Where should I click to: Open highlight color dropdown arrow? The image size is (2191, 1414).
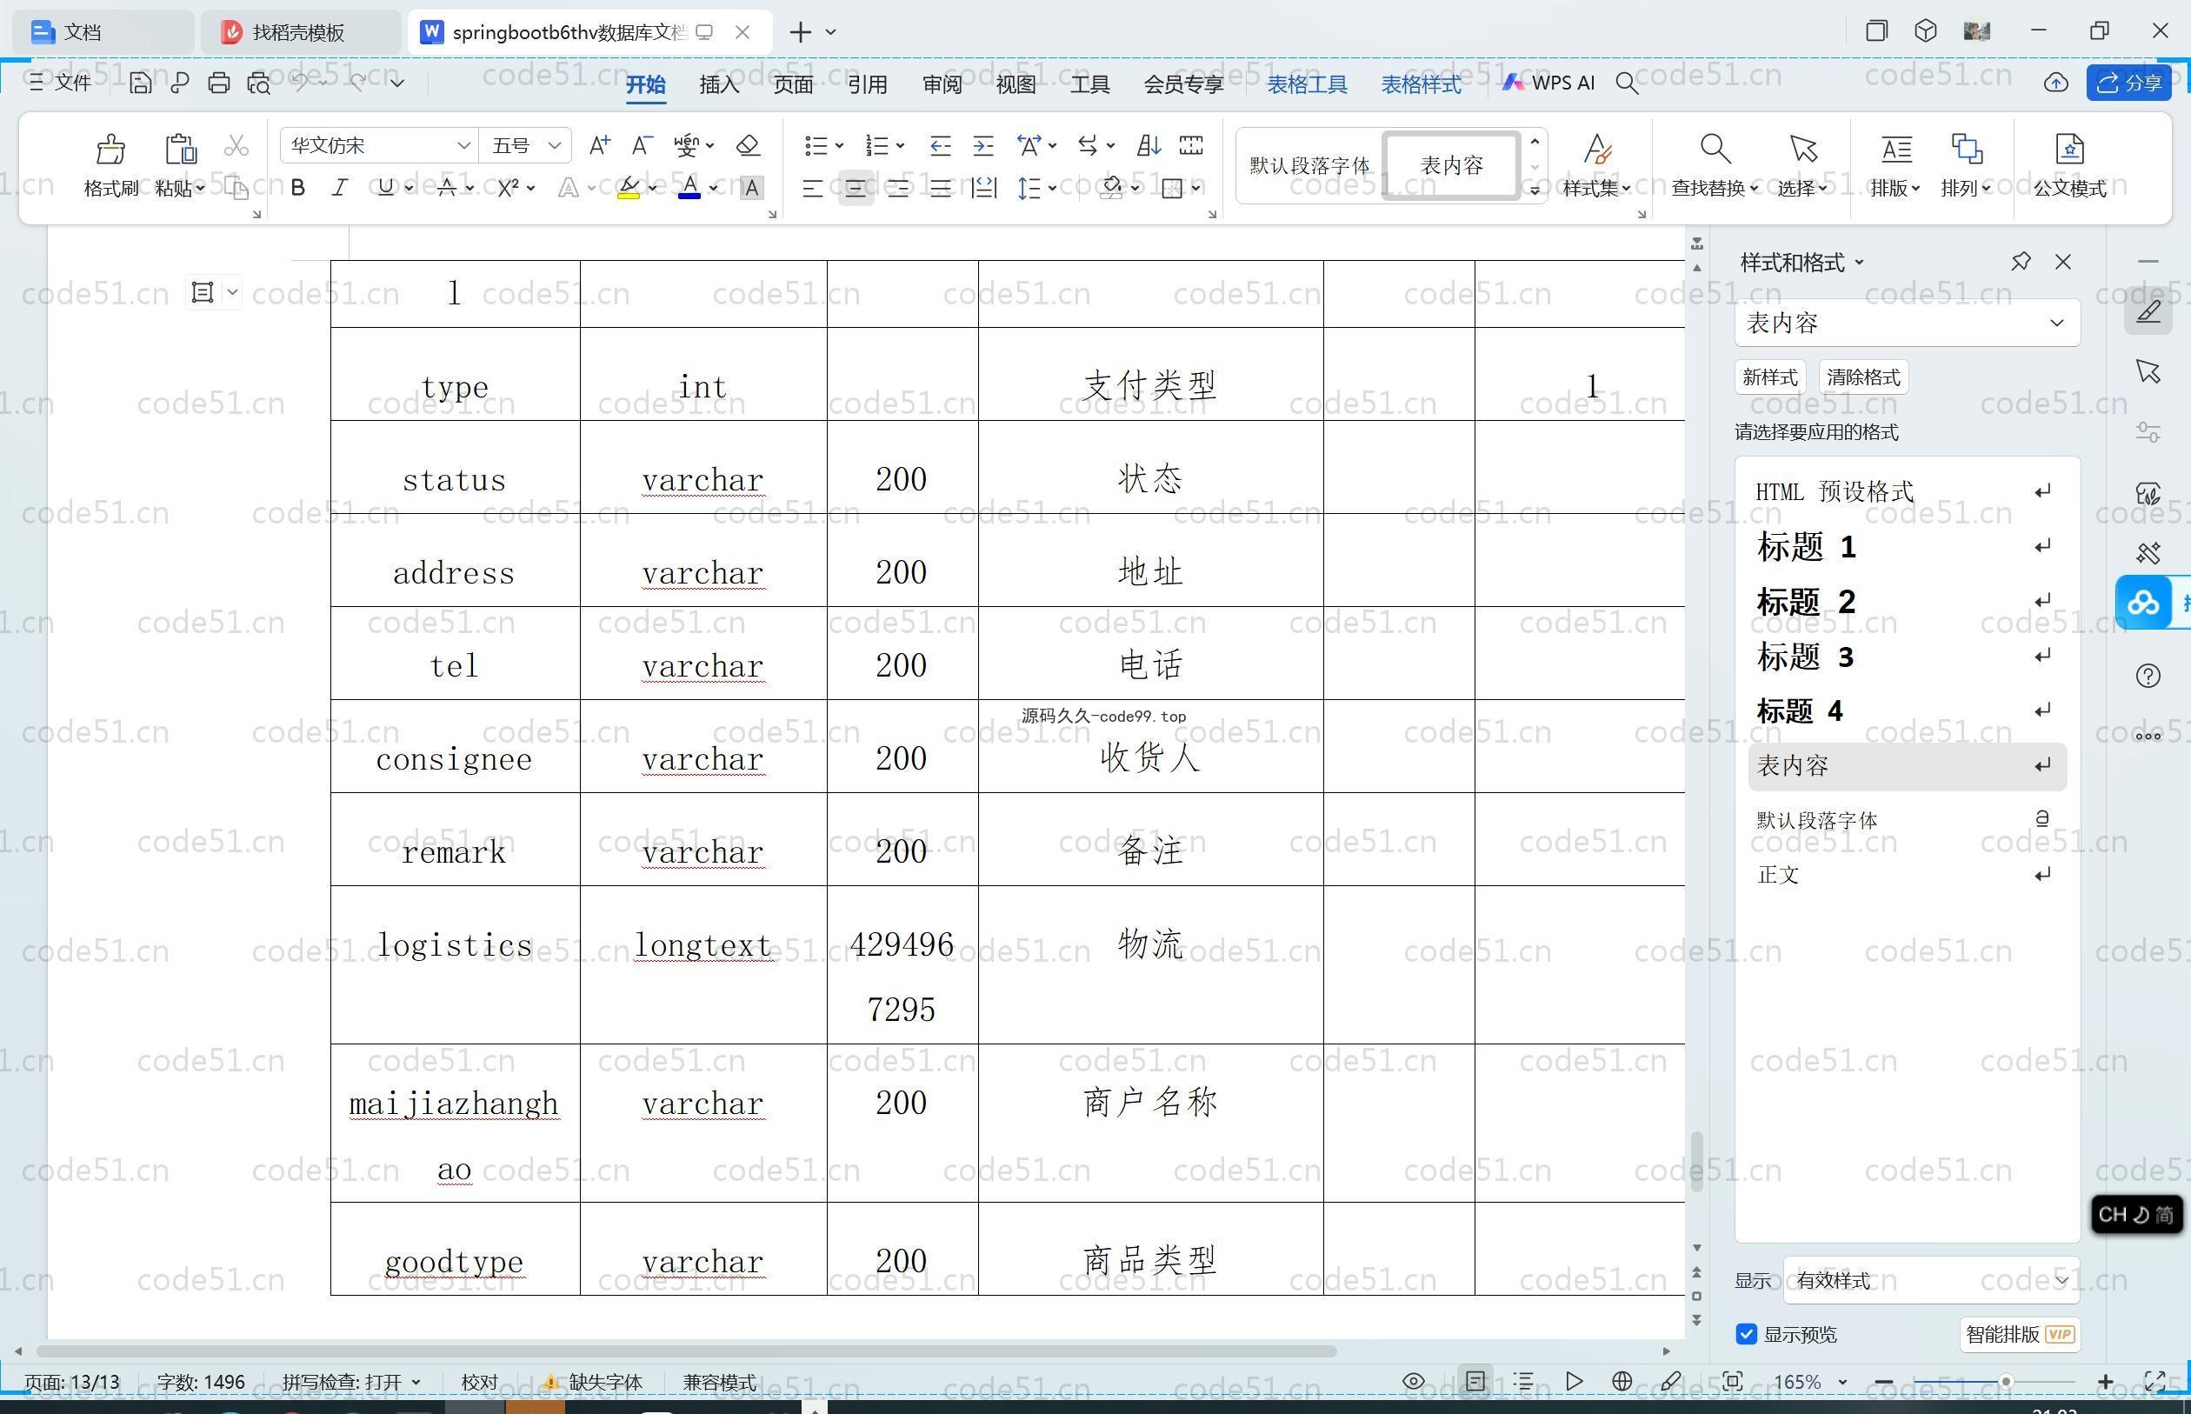point(653,187)
